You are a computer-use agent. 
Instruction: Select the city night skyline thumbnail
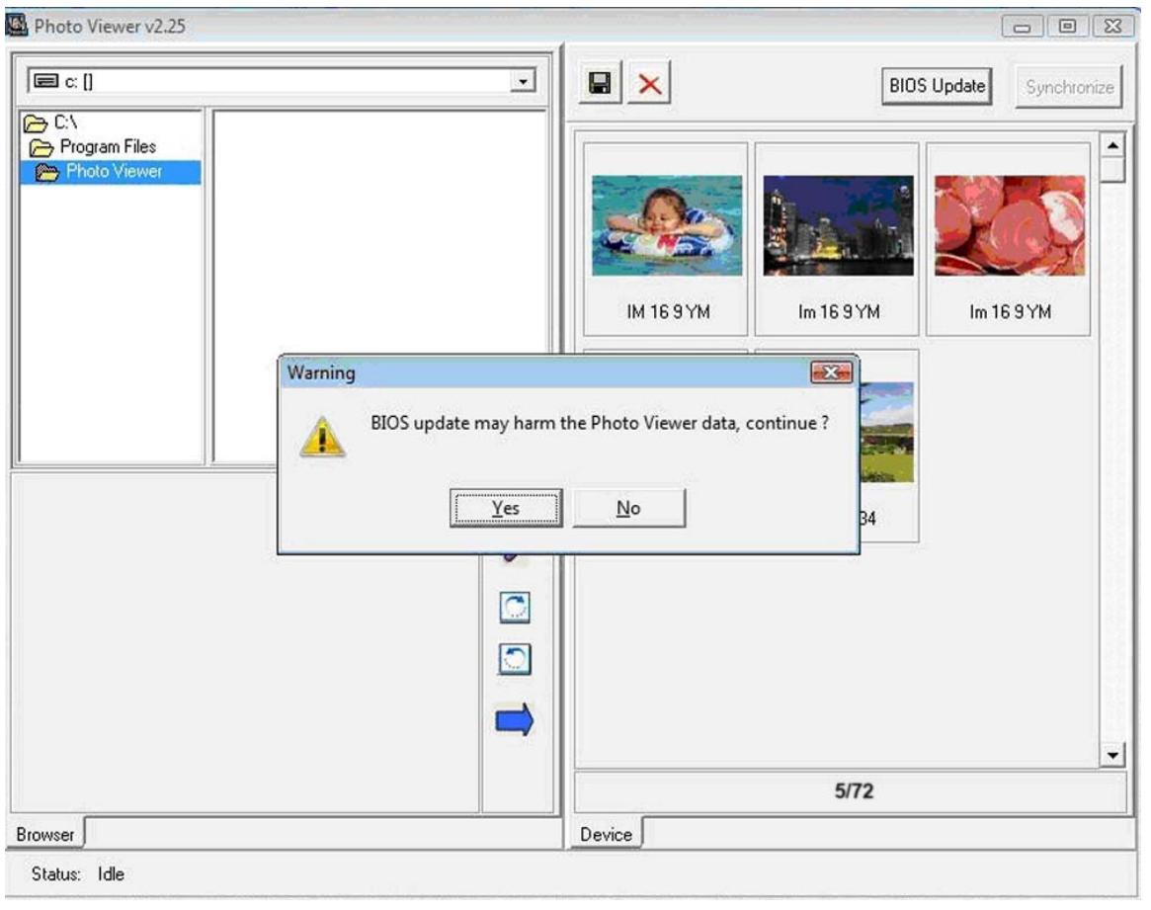[x=838, y=226]
